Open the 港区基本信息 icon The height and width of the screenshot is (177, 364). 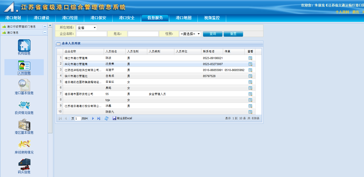24,125
